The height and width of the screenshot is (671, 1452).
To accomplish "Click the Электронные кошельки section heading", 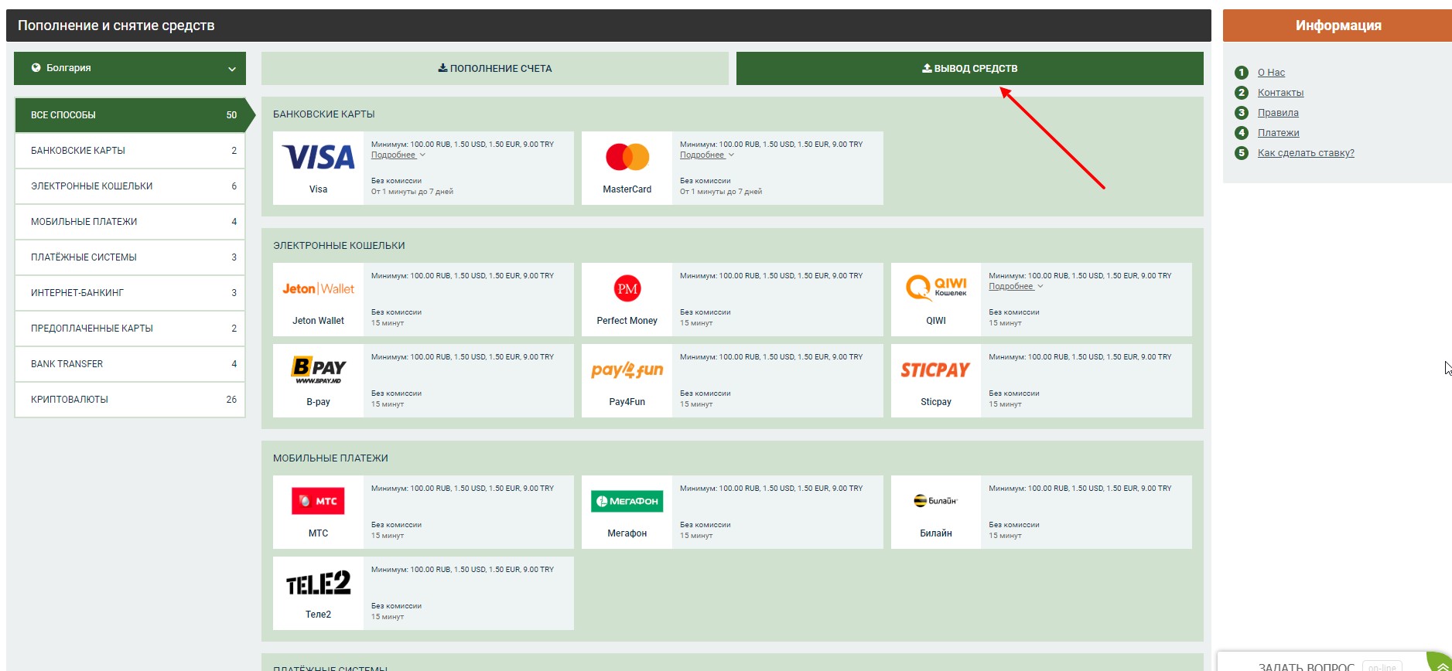I will click(339, 246).
